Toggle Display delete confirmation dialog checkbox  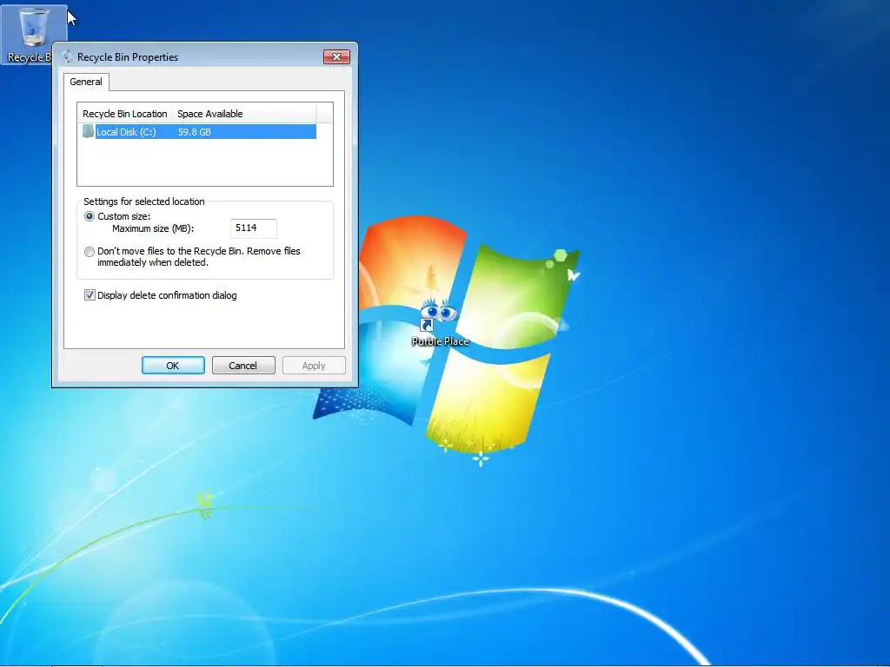90,295
